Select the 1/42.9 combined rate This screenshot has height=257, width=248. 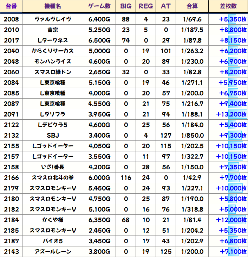coord(192,178)
